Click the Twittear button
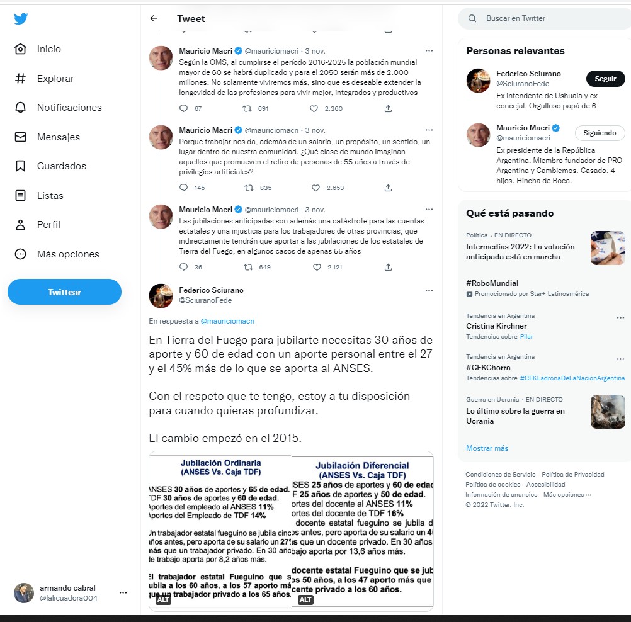This screenshot has height=622, width=631. click(64, 291)
